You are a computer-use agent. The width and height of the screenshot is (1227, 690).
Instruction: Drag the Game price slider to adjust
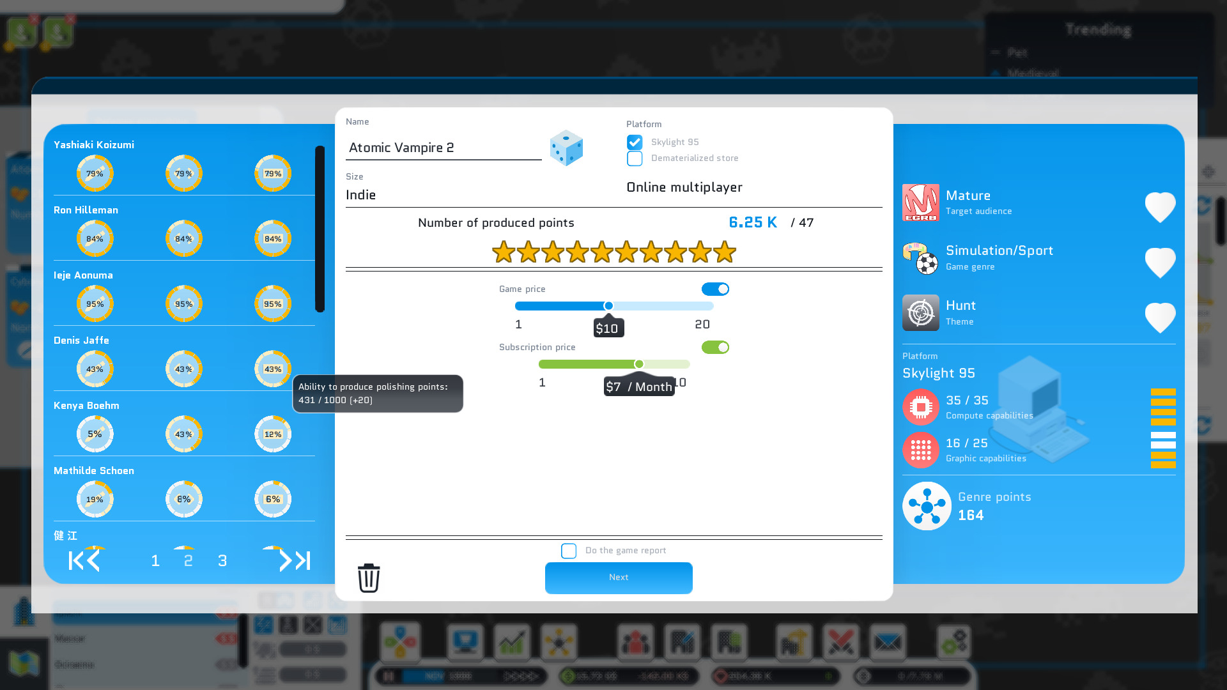[x=608, y=306]
